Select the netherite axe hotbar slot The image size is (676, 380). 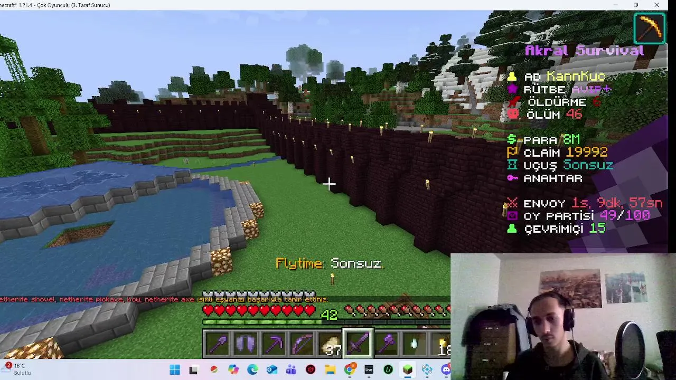(386, 344)
